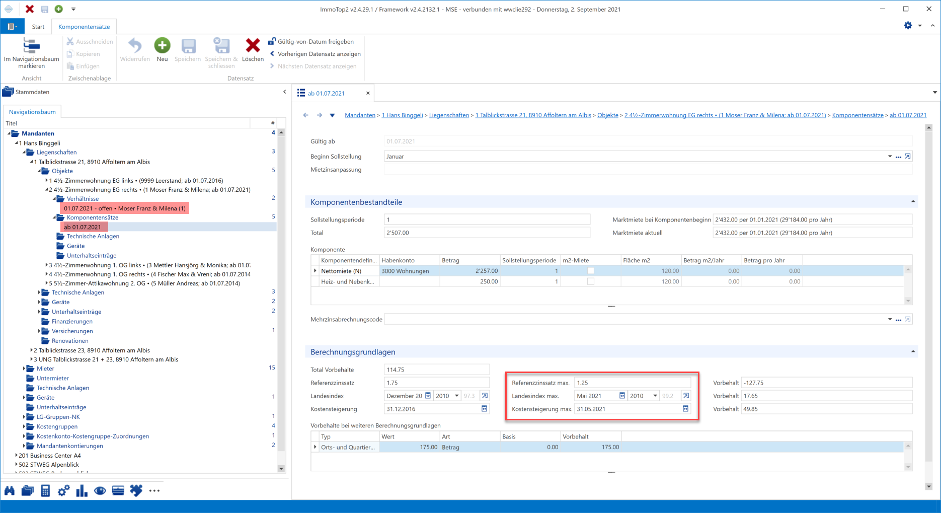Open the eye icon in bottom bar
The image size is (941, 513).
tap(100, 491)
